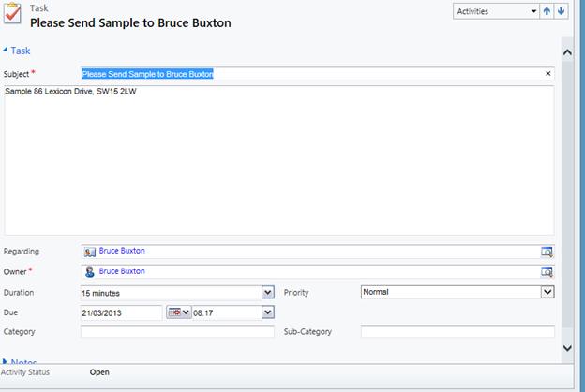Click the contact icon beside Regarding's Bruce Buxton

coord(89,252)
